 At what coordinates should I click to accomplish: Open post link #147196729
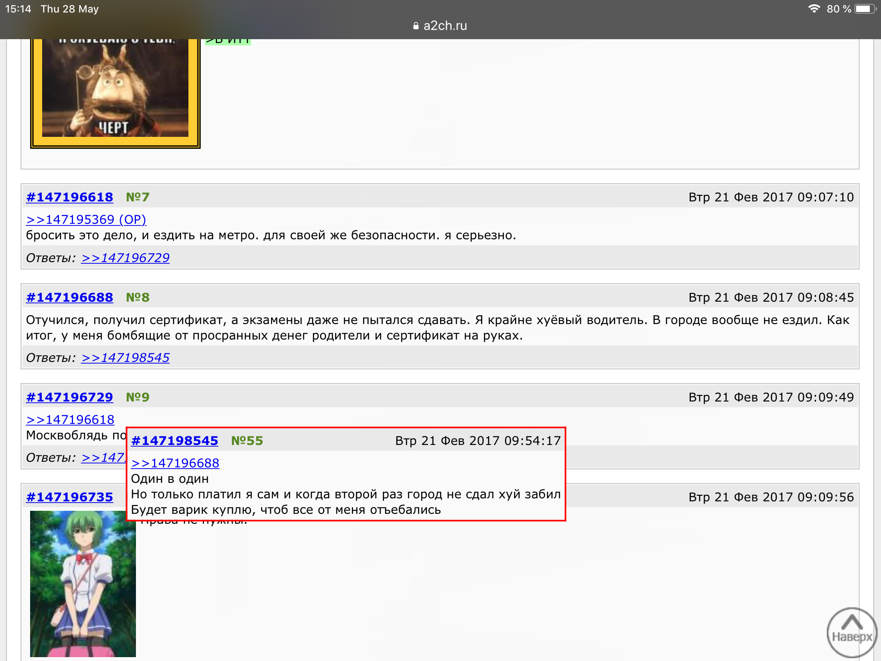pos(70,397)
